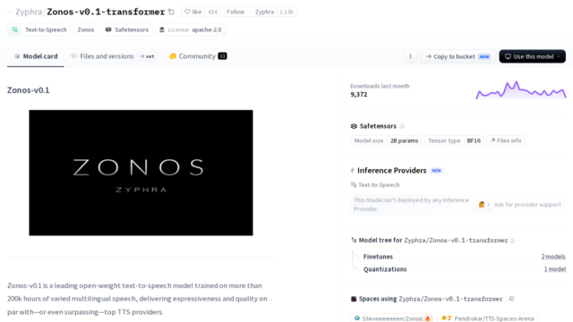573x322 pixels.
Task: Go to the Community tab
Action: tap(198, 56)
